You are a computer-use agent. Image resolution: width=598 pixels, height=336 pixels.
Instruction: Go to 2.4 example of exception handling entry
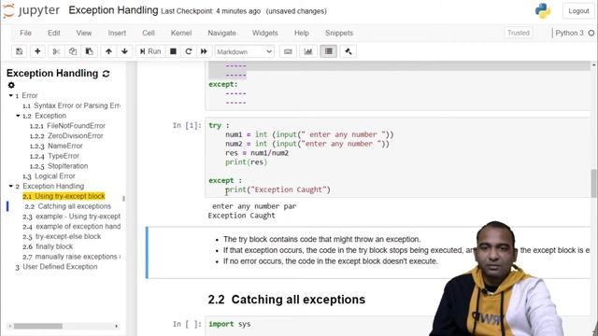point(71,226)
